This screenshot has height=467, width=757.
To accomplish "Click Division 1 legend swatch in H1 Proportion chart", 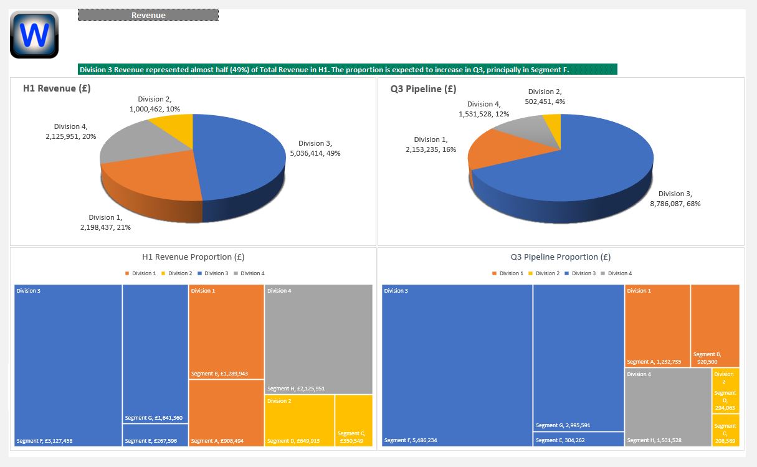I will 128,273.
